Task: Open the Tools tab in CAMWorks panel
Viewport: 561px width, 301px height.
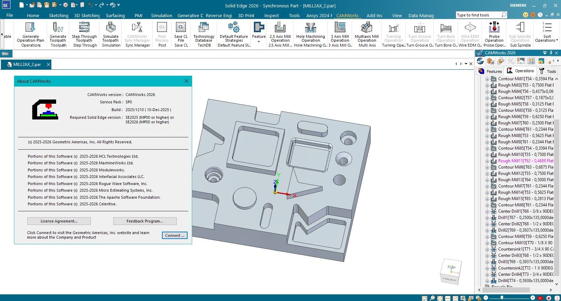Action: click(548, 71)
